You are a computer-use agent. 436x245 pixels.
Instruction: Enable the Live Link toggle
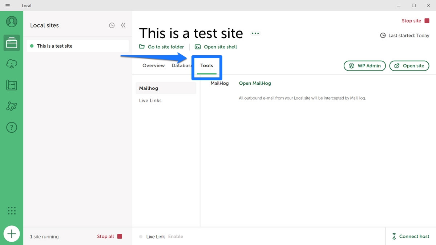coord(175,237)
